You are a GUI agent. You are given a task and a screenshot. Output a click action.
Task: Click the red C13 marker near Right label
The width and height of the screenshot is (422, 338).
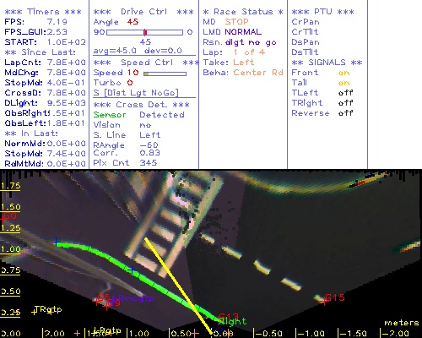(229, 317)
